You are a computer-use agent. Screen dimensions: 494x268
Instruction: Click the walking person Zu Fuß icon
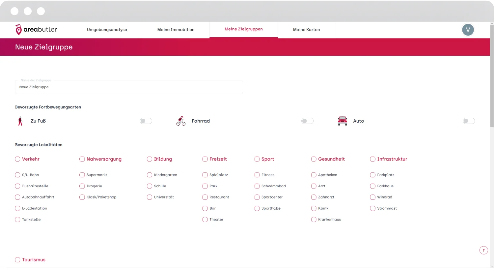click(20, 121)
